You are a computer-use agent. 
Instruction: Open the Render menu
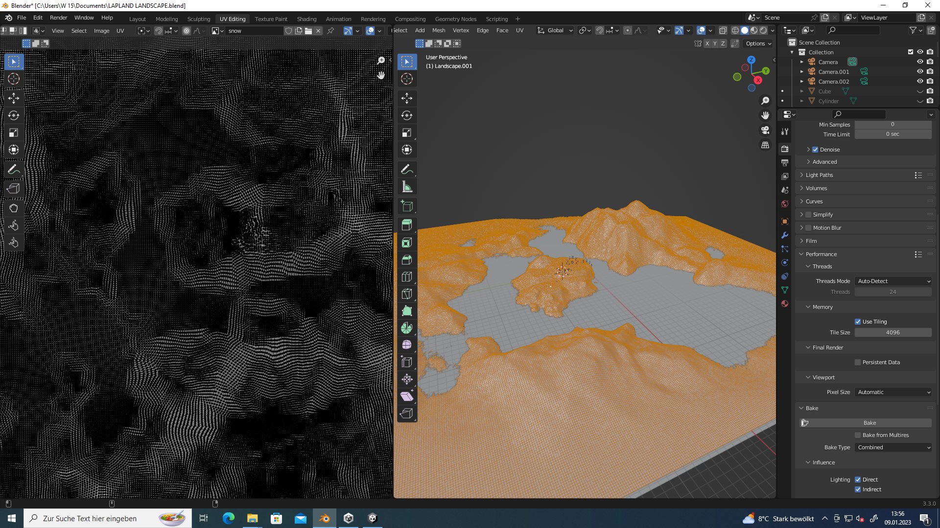[x=58, y=18]
